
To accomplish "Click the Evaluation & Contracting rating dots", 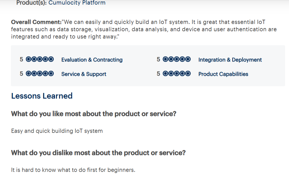I will 40,59.
